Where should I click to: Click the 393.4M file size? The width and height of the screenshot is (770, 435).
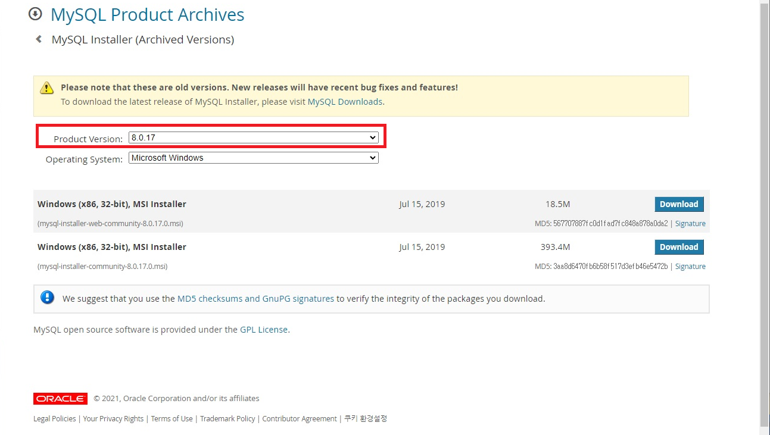(555, 247)
